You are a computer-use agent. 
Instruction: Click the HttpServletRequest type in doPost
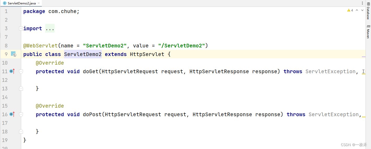coord(133,114)
